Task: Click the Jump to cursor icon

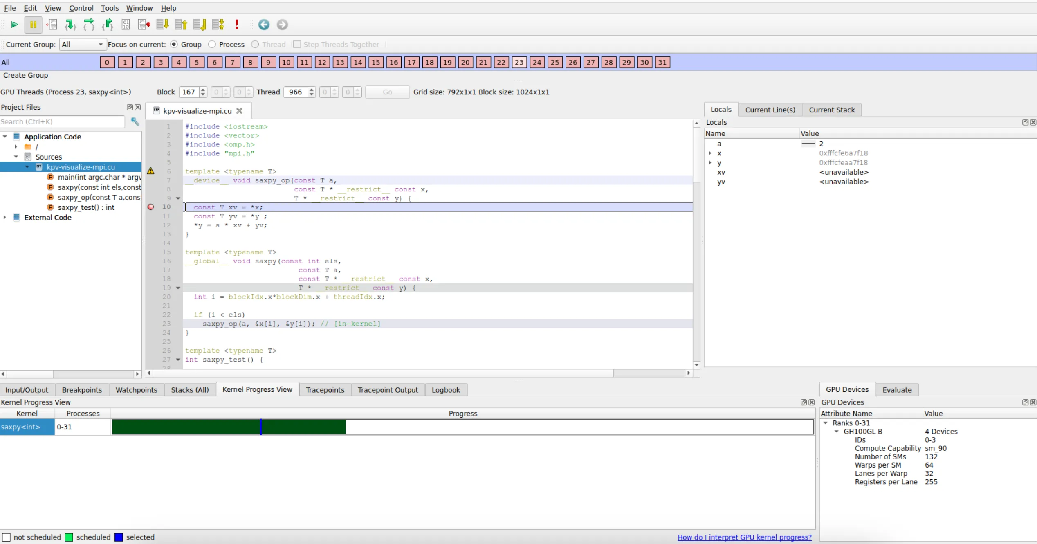Action: 144,25
